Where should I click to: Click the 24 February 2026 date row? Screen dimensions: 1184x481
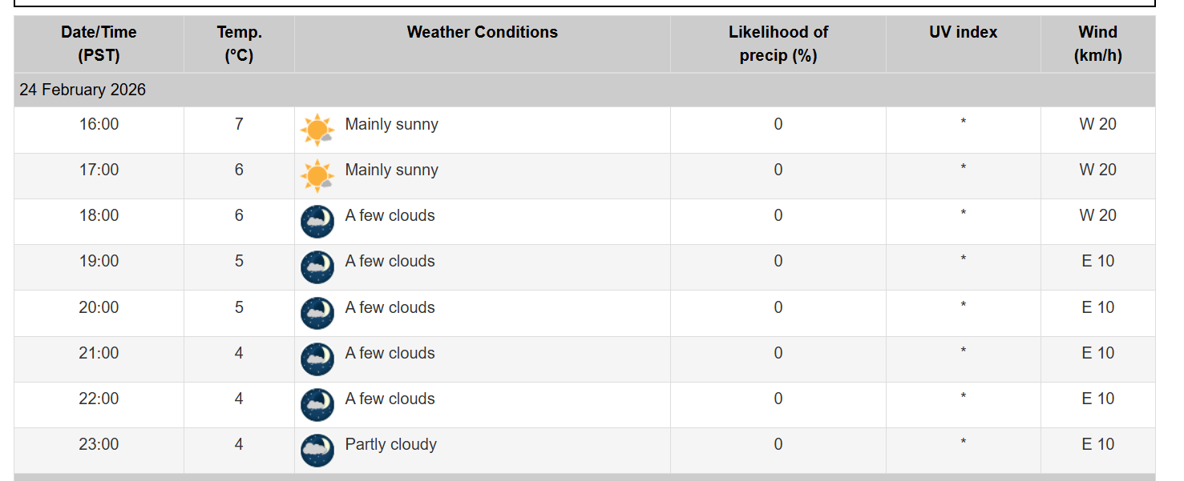pos(83,90)
